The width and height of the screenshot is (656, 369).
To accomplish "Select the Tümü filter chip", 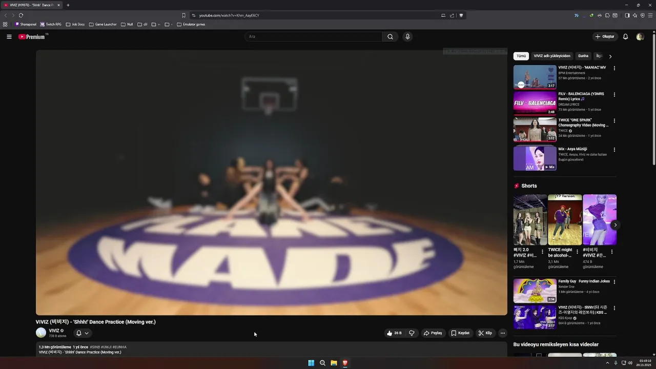I will 521,56.
